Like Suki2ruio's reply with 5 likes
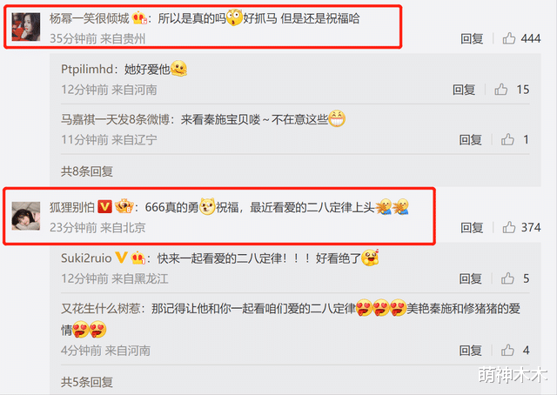Image resolution: width=557 pixels, height=395 pixels. point(507,278)
